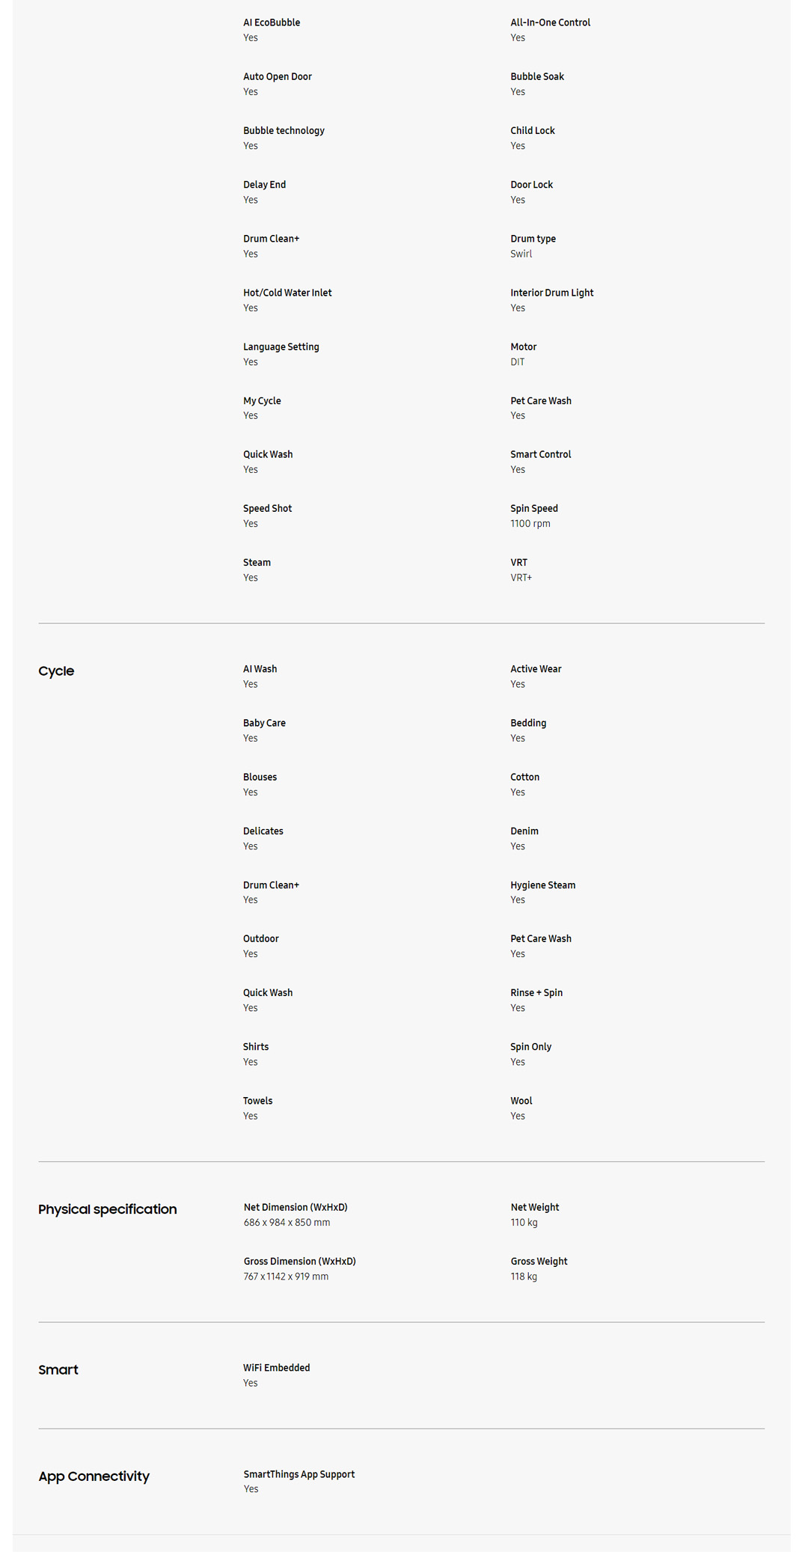Click the Interior Drum Light label
This screenshot has width=808, height=1552.
551,293
